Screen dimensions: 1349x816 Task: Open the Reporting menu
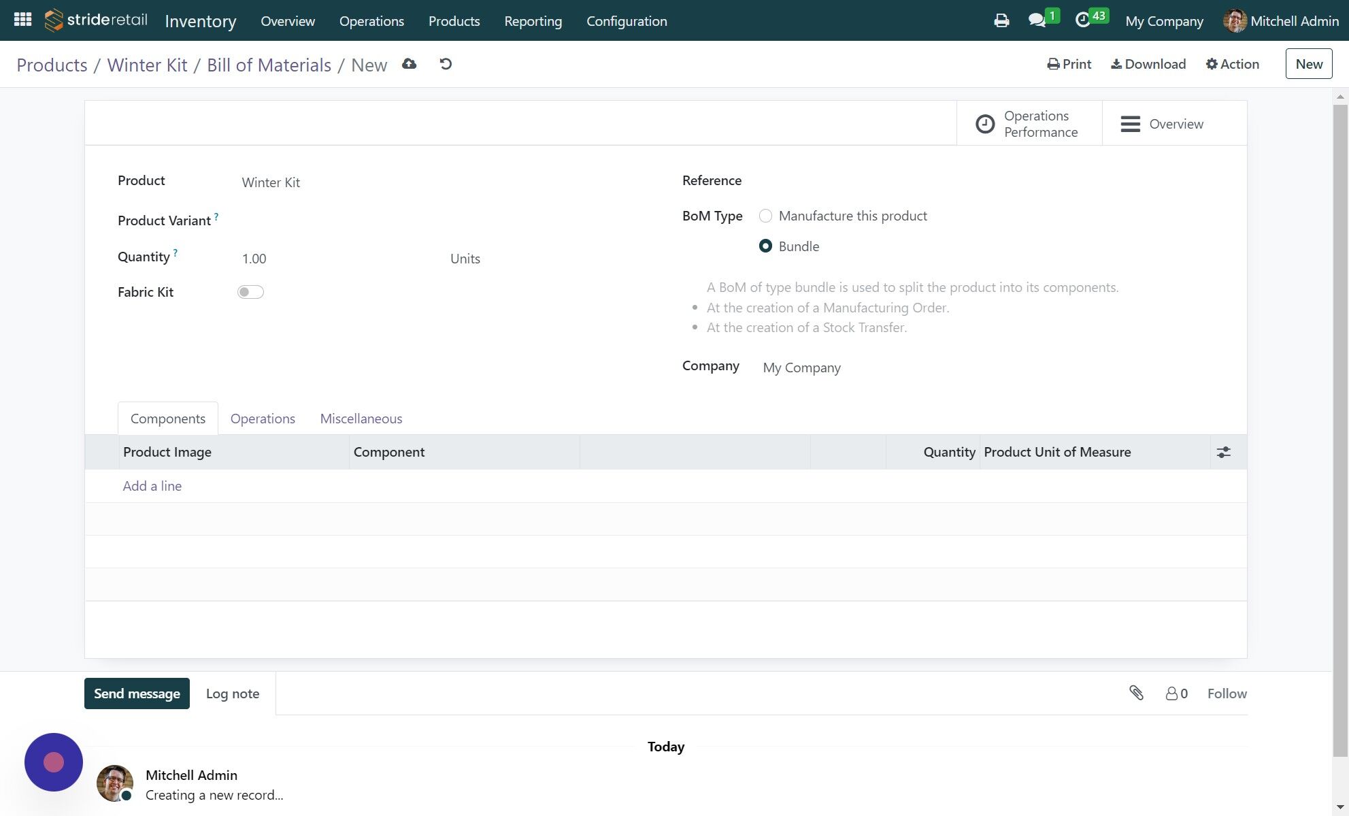533,21
